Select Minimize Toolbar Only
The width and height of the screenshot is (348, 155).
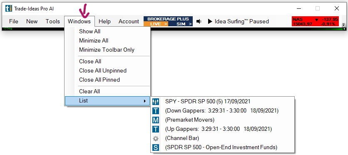[107, 50]
